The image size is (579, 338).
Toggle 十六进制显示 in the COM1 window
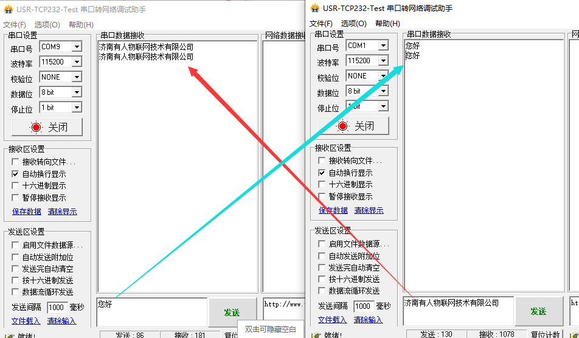(322, 185)
